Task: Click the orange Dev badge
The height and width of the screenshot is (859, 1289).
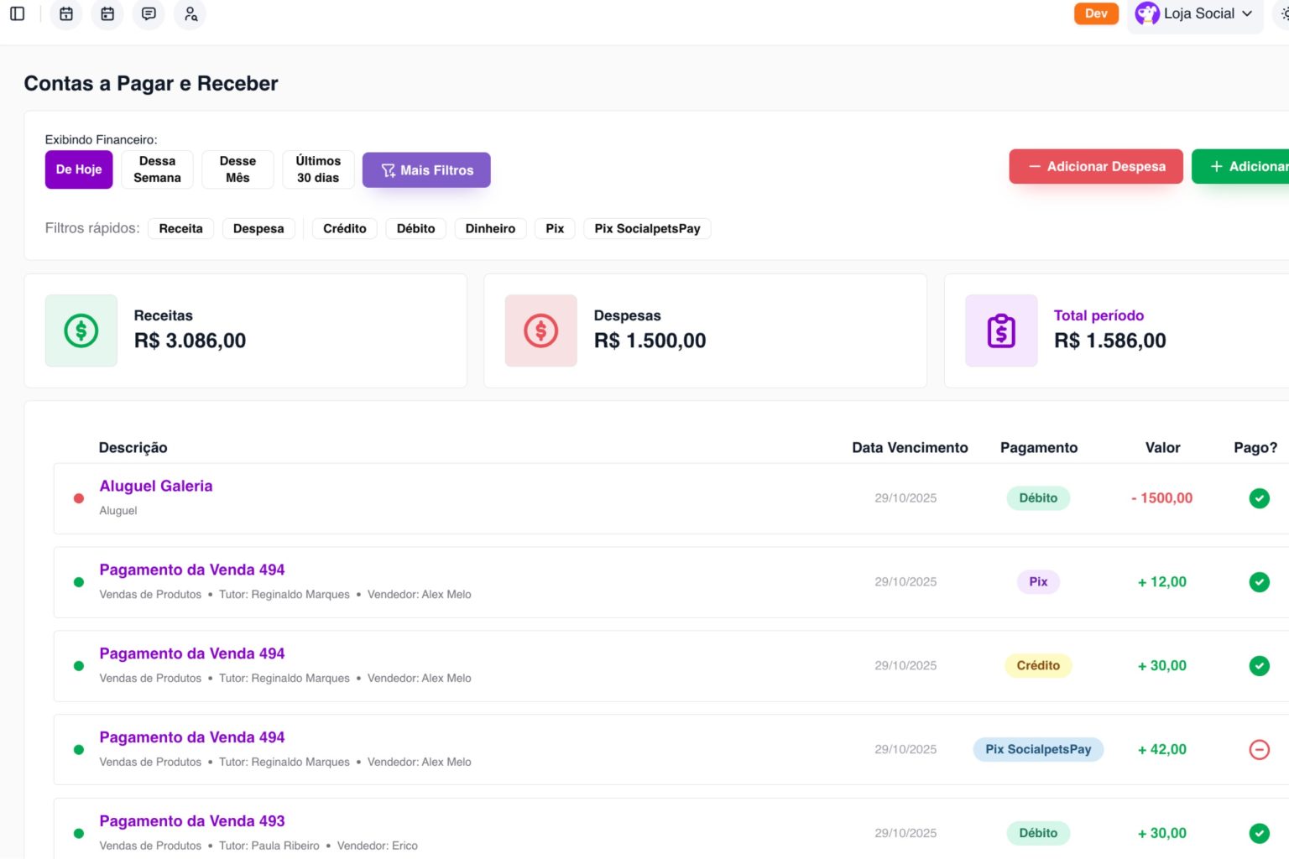Action: [1096, 13]
